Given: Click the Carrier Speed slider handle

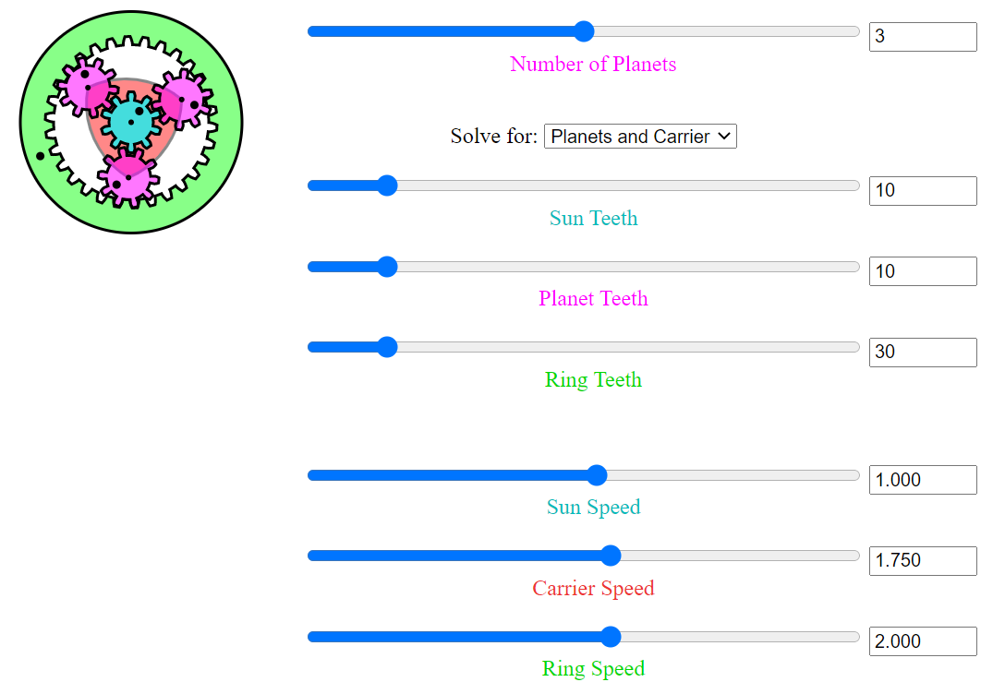Looking at the screenshot, I should pos(610,556).
